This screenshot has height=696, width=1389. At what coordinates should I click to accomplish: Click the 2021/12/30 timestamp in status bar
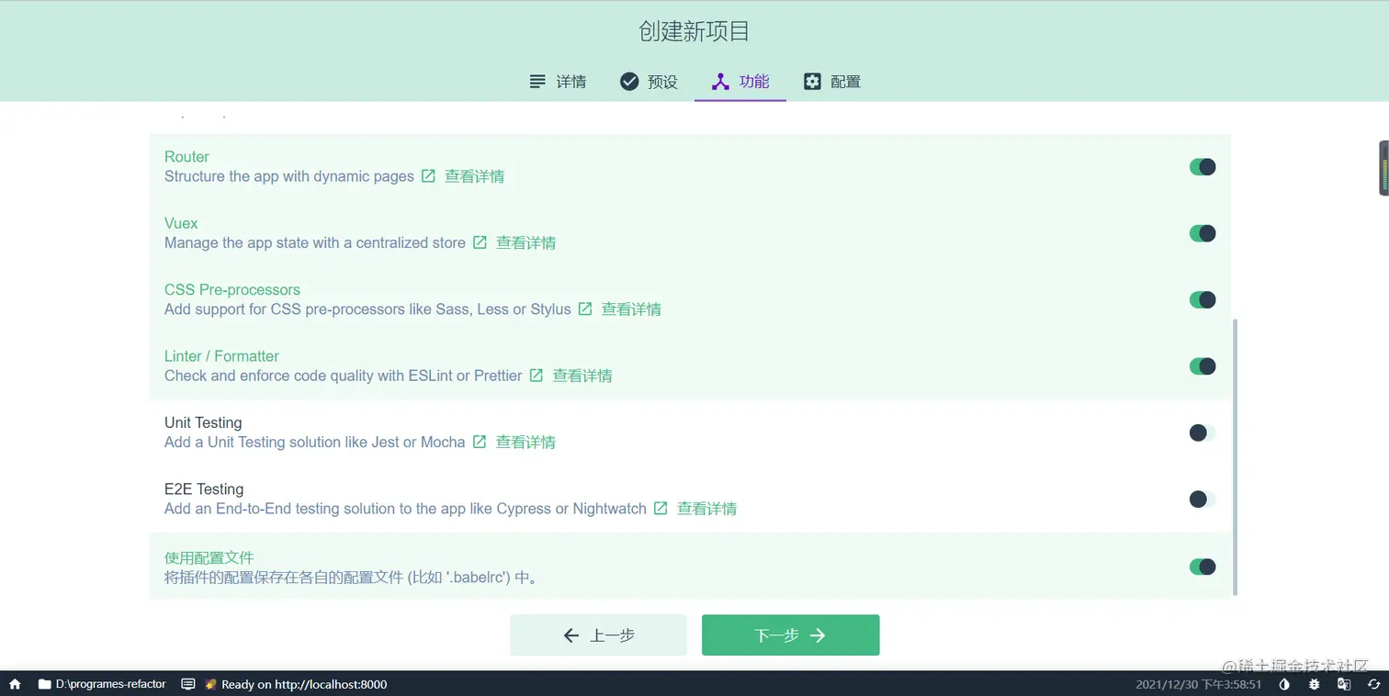coord(1199,684)
